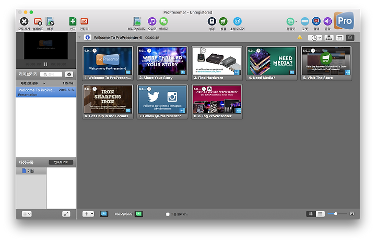The width and height of the screenshot is (376, 242).
Task: Create a new document with the 신규 icon
Action: 73,21
